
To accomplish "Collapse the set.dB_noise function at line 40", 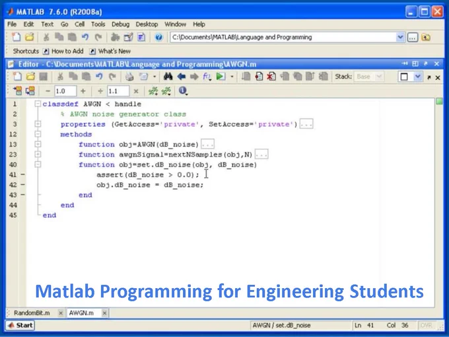I will [x=38, y=164].
